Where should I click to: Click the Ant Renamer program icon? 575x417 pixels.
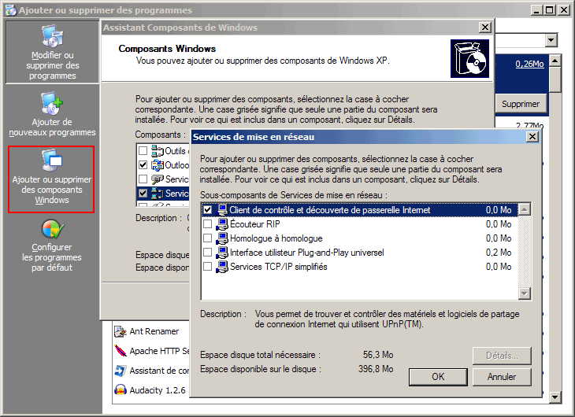pos(120,331)
